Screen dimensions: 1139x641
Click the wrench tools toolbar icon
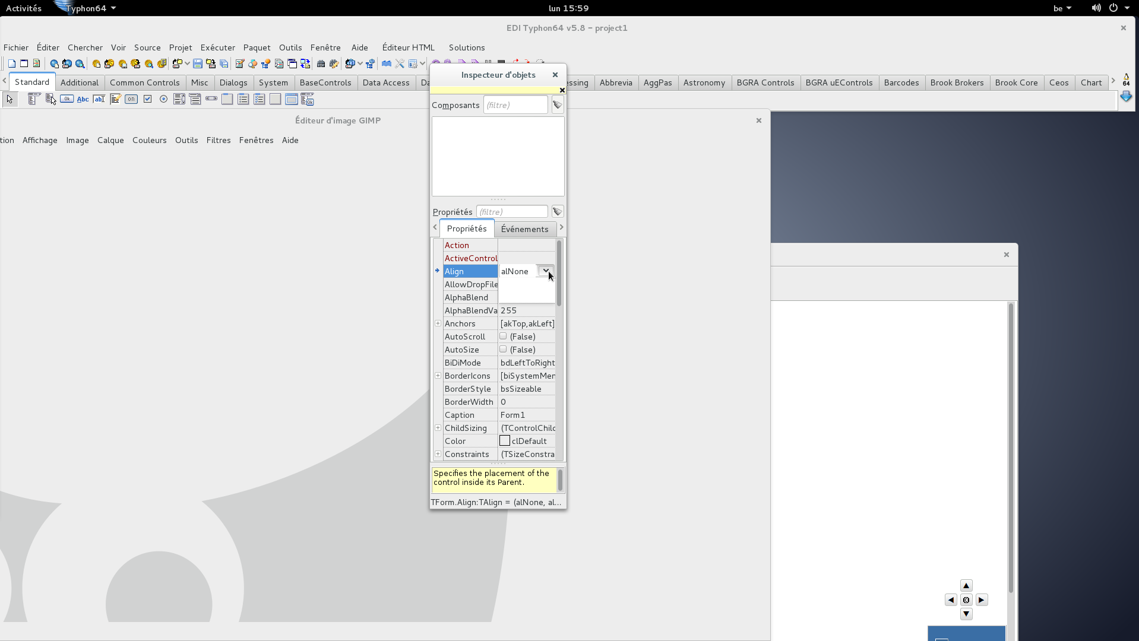coord(400,64)
